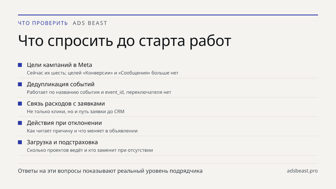Click the blue bullet beside 'Дедупликация событий'
Image resolution: width=336 pixels, height=189 pixels.
(x=20, y=84)
